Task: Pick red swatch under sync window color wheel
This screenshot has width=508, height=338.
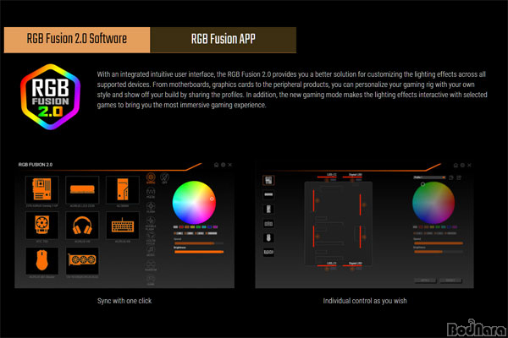Action: [x=181, y=227]
